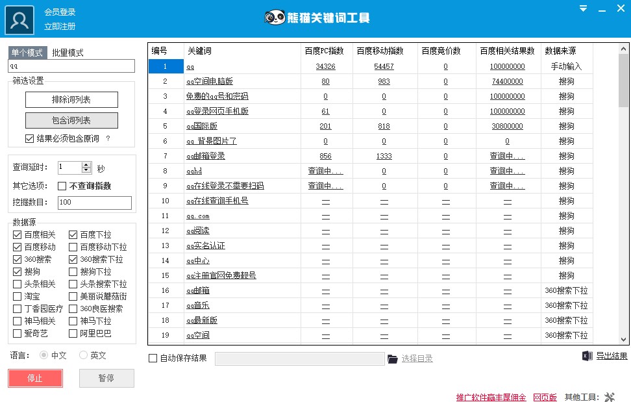Select keyword row qq空间电脑版

209,81
